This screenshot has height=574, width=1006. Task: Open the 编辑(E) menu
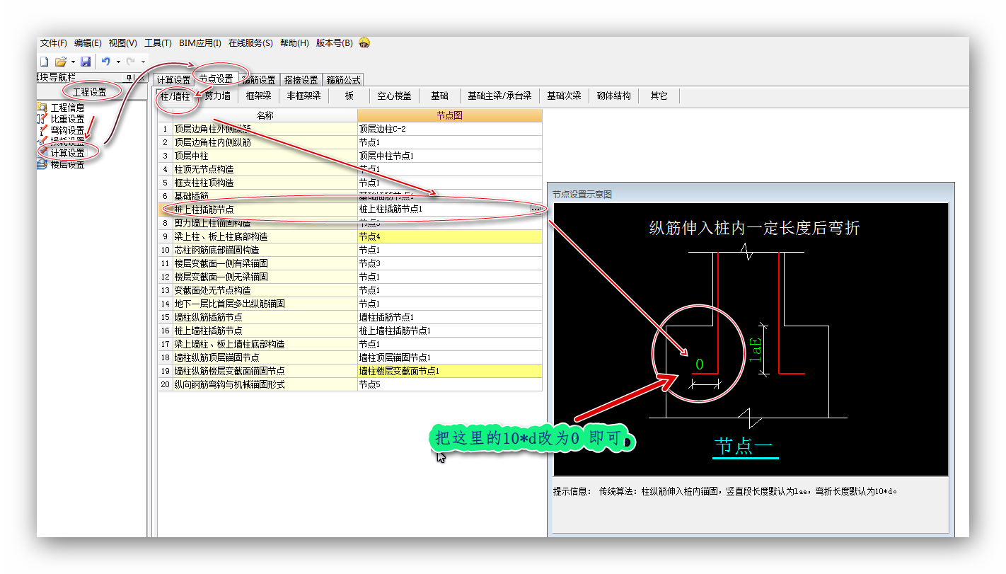[88, 43]
